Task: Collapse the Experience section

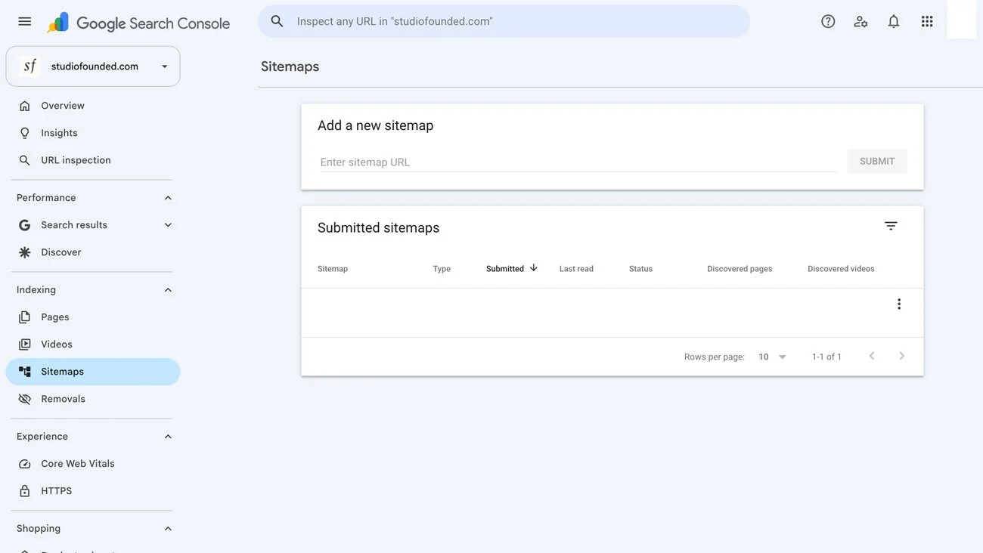Action: 168,437
